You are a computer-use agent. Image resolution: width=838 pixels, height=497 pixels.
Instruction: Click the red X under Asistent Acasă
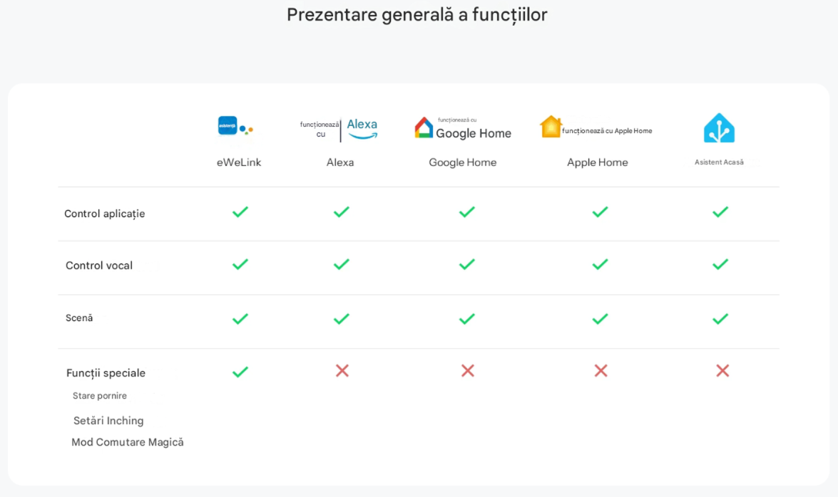(x=722, y=370)
